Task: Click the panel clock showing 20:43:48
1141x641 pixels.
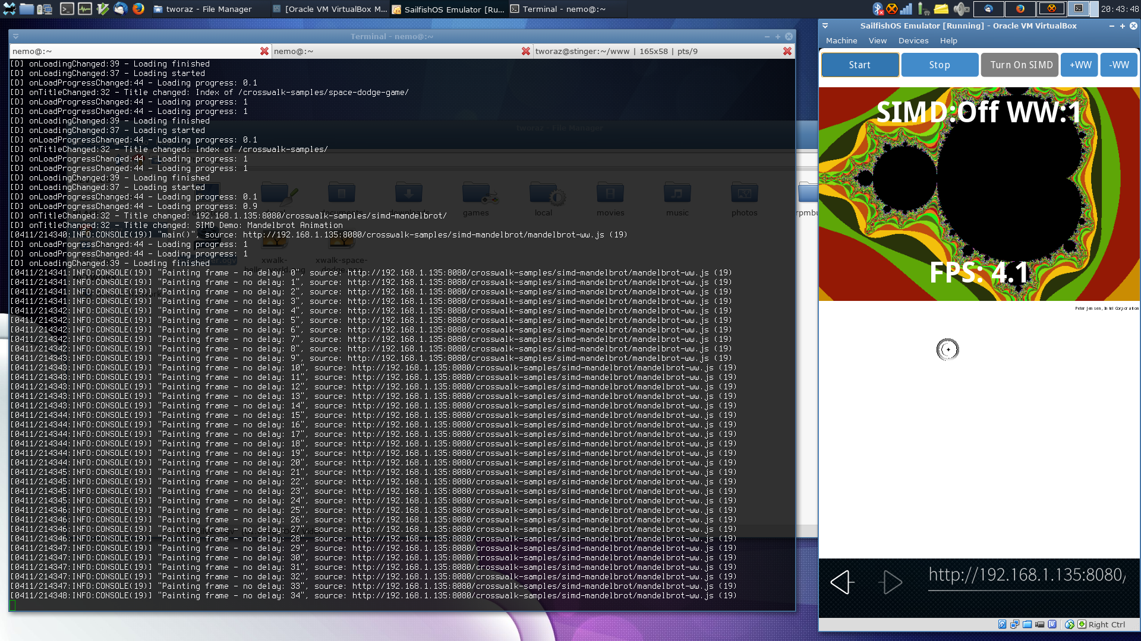Action: 1120,9
